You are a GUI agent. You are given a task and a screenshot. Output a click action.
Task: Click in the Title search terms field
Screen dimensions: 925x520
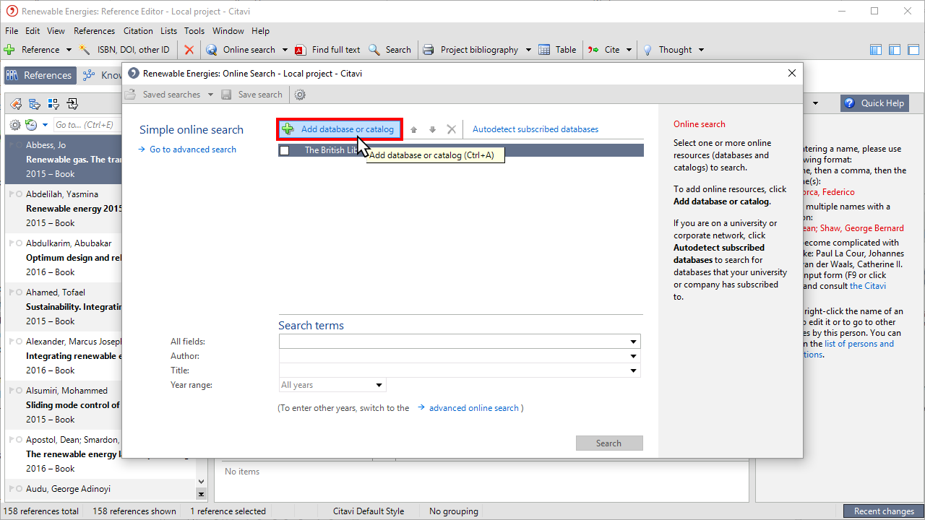pyautogui.click(x=460, y=370)
